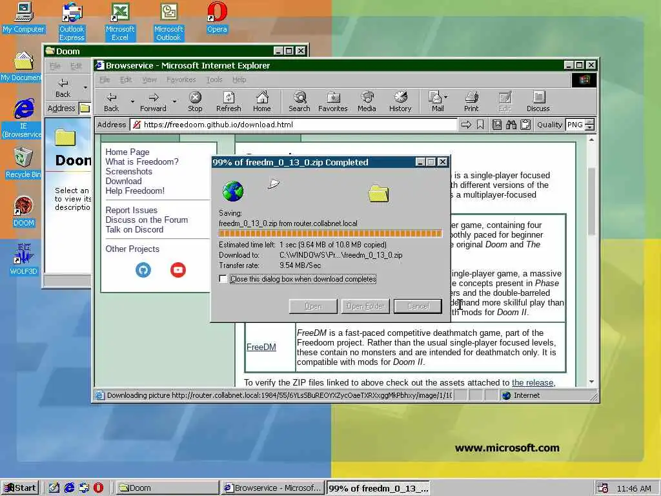Switch to the Doom taskbar button
Screen dimensions: 661x496
[x=166, y=488]
